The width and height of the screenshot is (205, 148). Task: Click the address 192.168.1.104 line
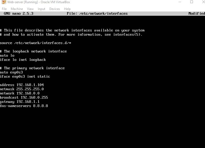click(x=22, y=85)
